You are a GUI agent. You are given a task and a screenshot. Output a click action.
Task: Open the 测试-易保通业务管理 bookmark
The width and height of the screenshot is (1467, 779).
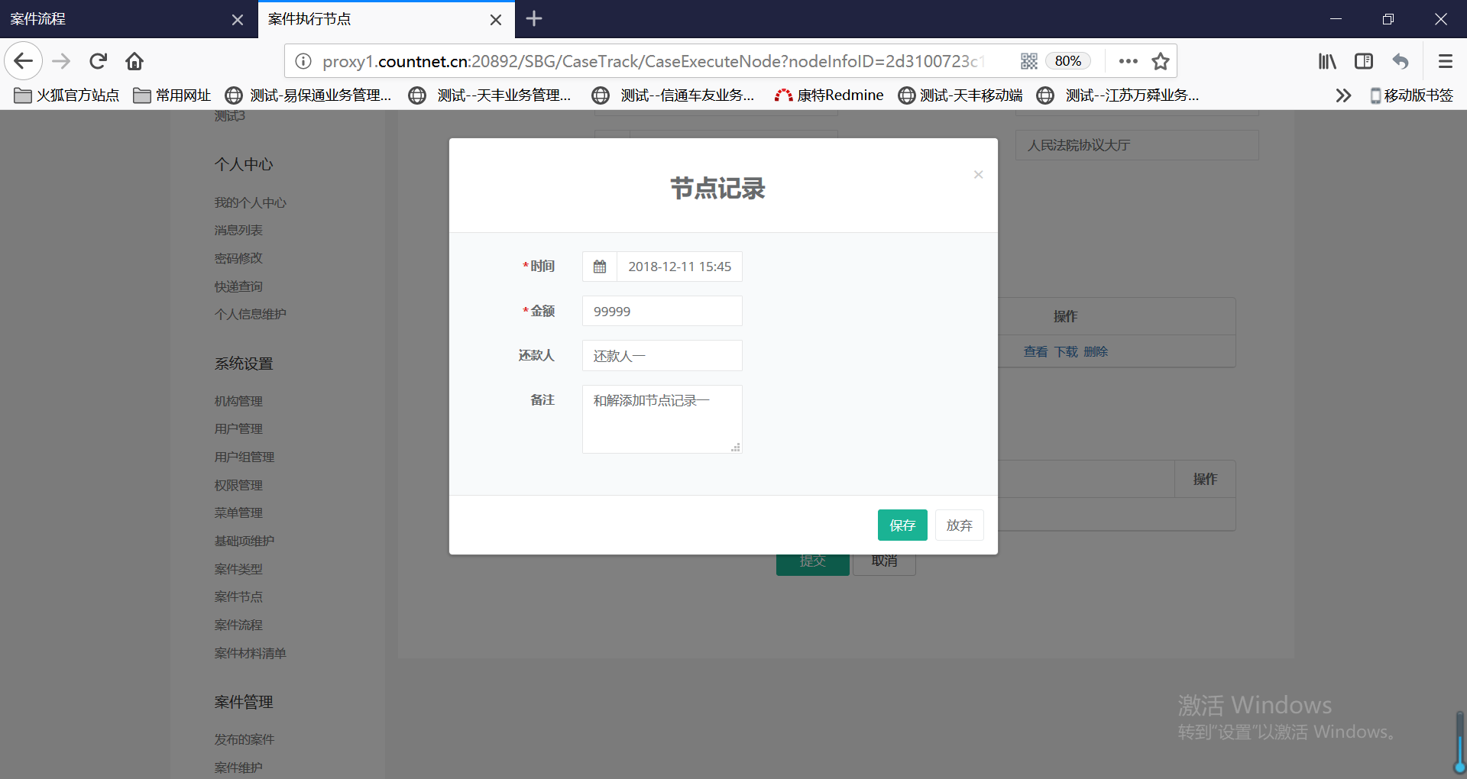(309, 95)
